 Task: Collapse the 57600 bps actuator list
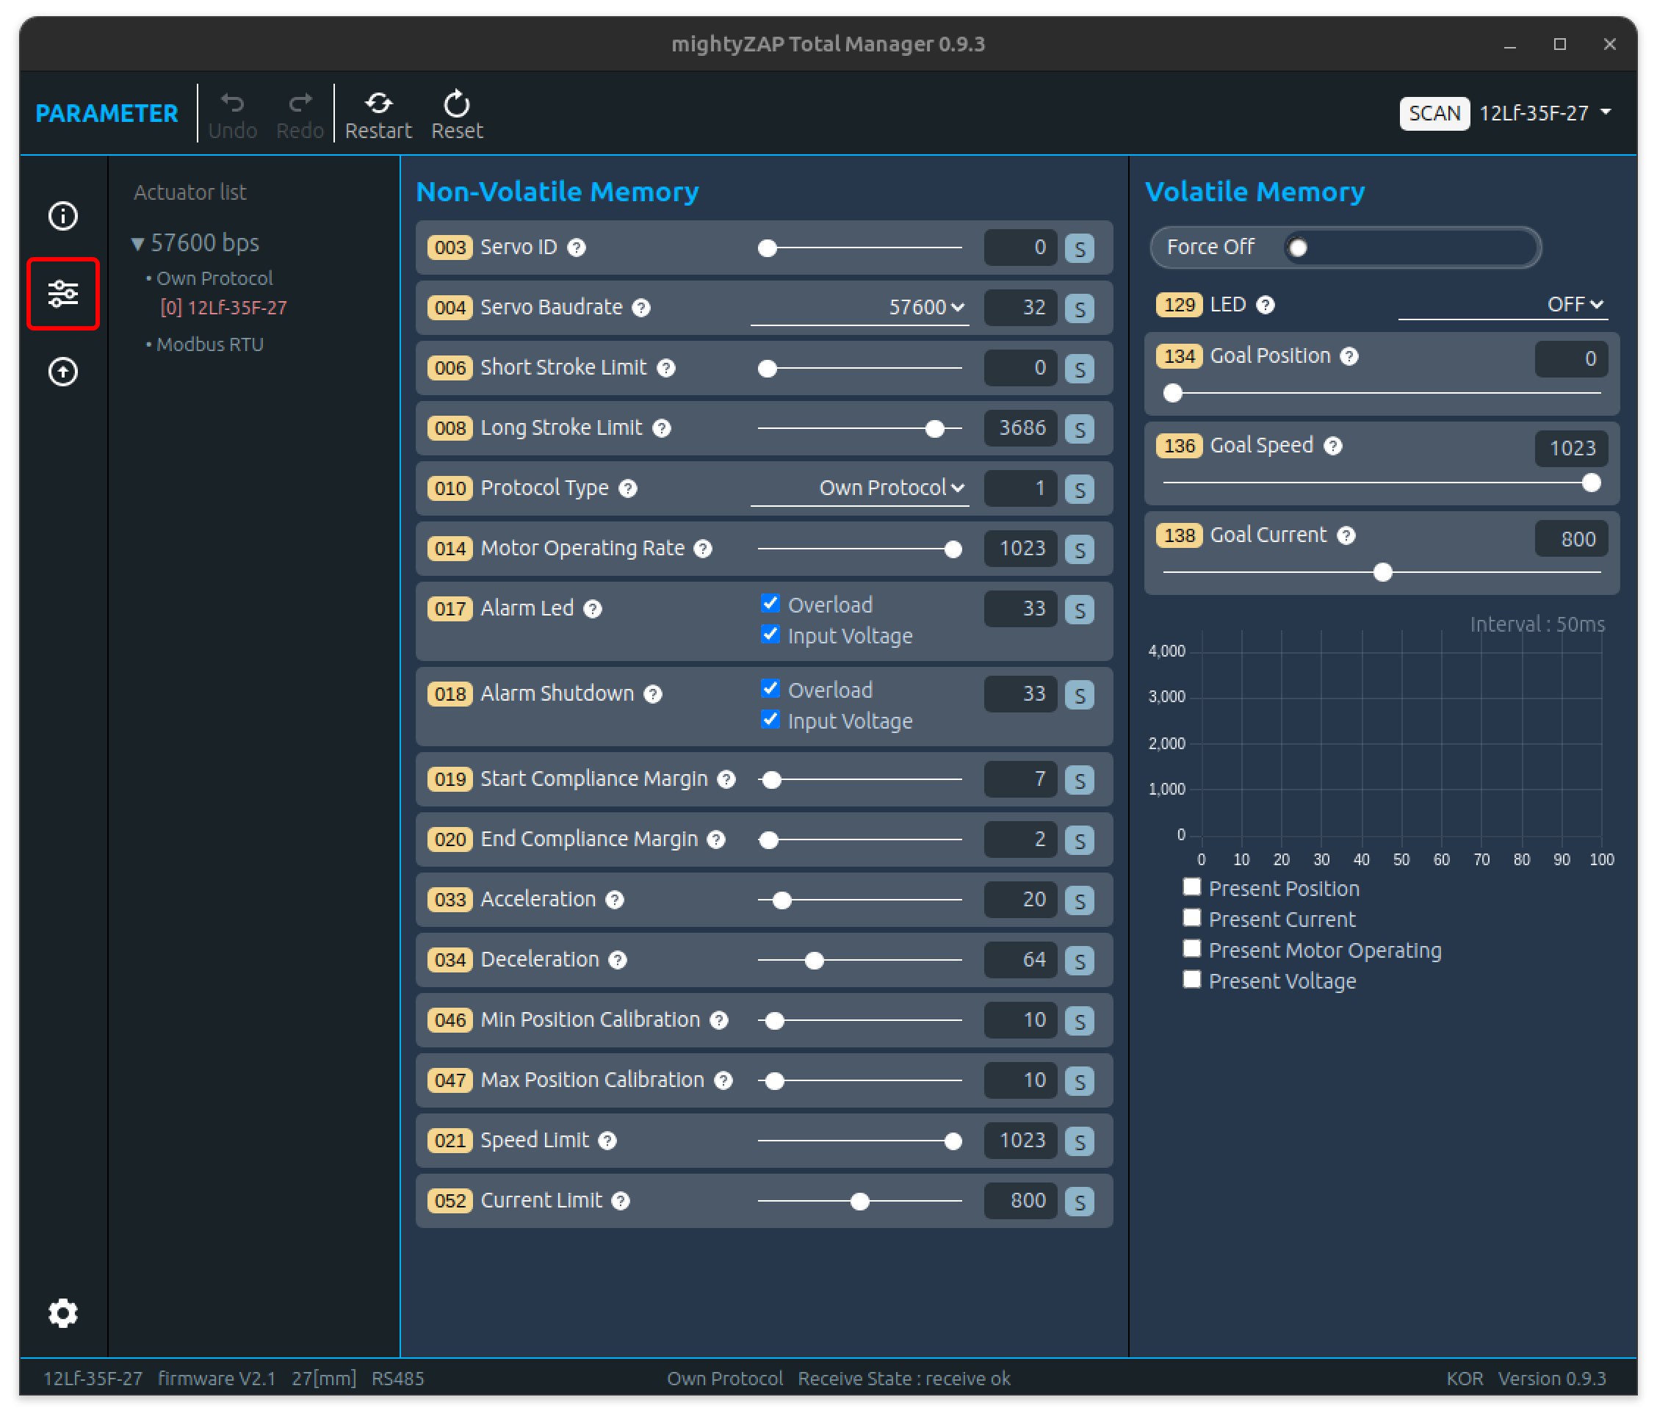tap(137, 242)
